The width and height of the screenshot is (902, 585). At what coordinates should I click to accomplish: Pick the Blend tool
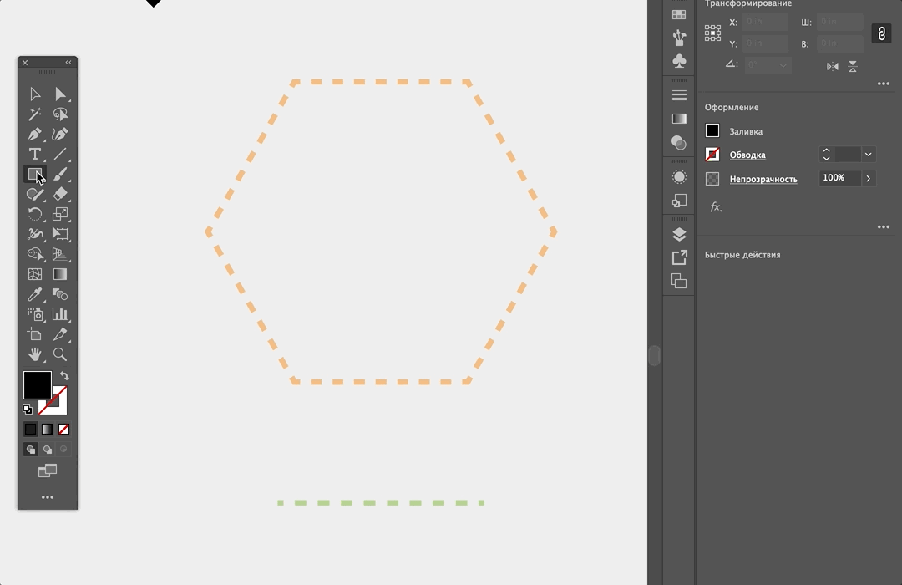click(60, 294)
